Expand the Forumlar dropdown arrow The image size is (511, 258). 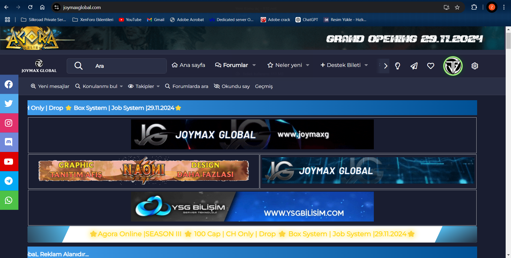[x=254, y=65]
